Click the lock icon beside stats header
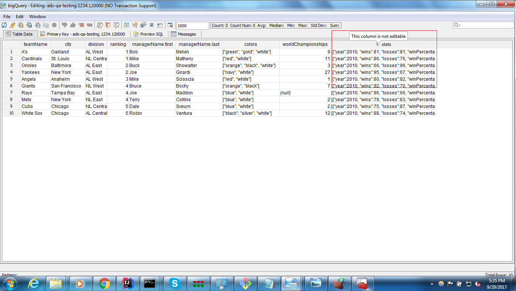The width and height of the screenshot is (516, 291). click(x=377, y=44)
